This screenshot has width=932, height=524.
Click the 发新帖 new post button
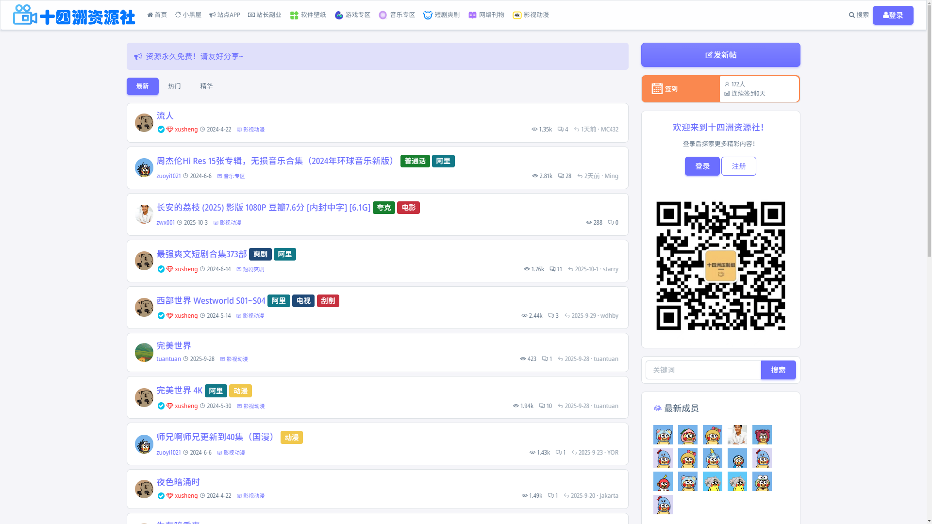720,55
